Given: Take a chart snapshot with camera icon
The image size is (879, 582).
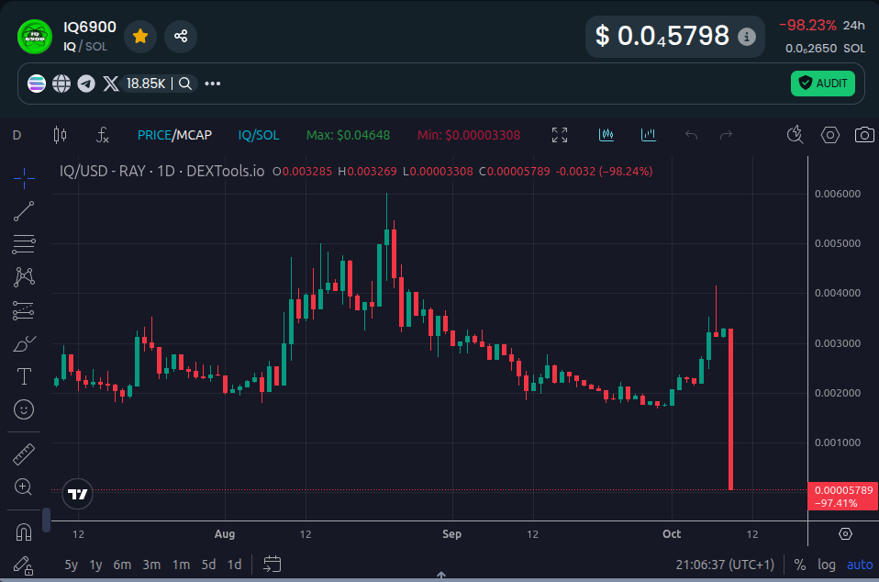Looking at the screenshot, I should (863, 135).
